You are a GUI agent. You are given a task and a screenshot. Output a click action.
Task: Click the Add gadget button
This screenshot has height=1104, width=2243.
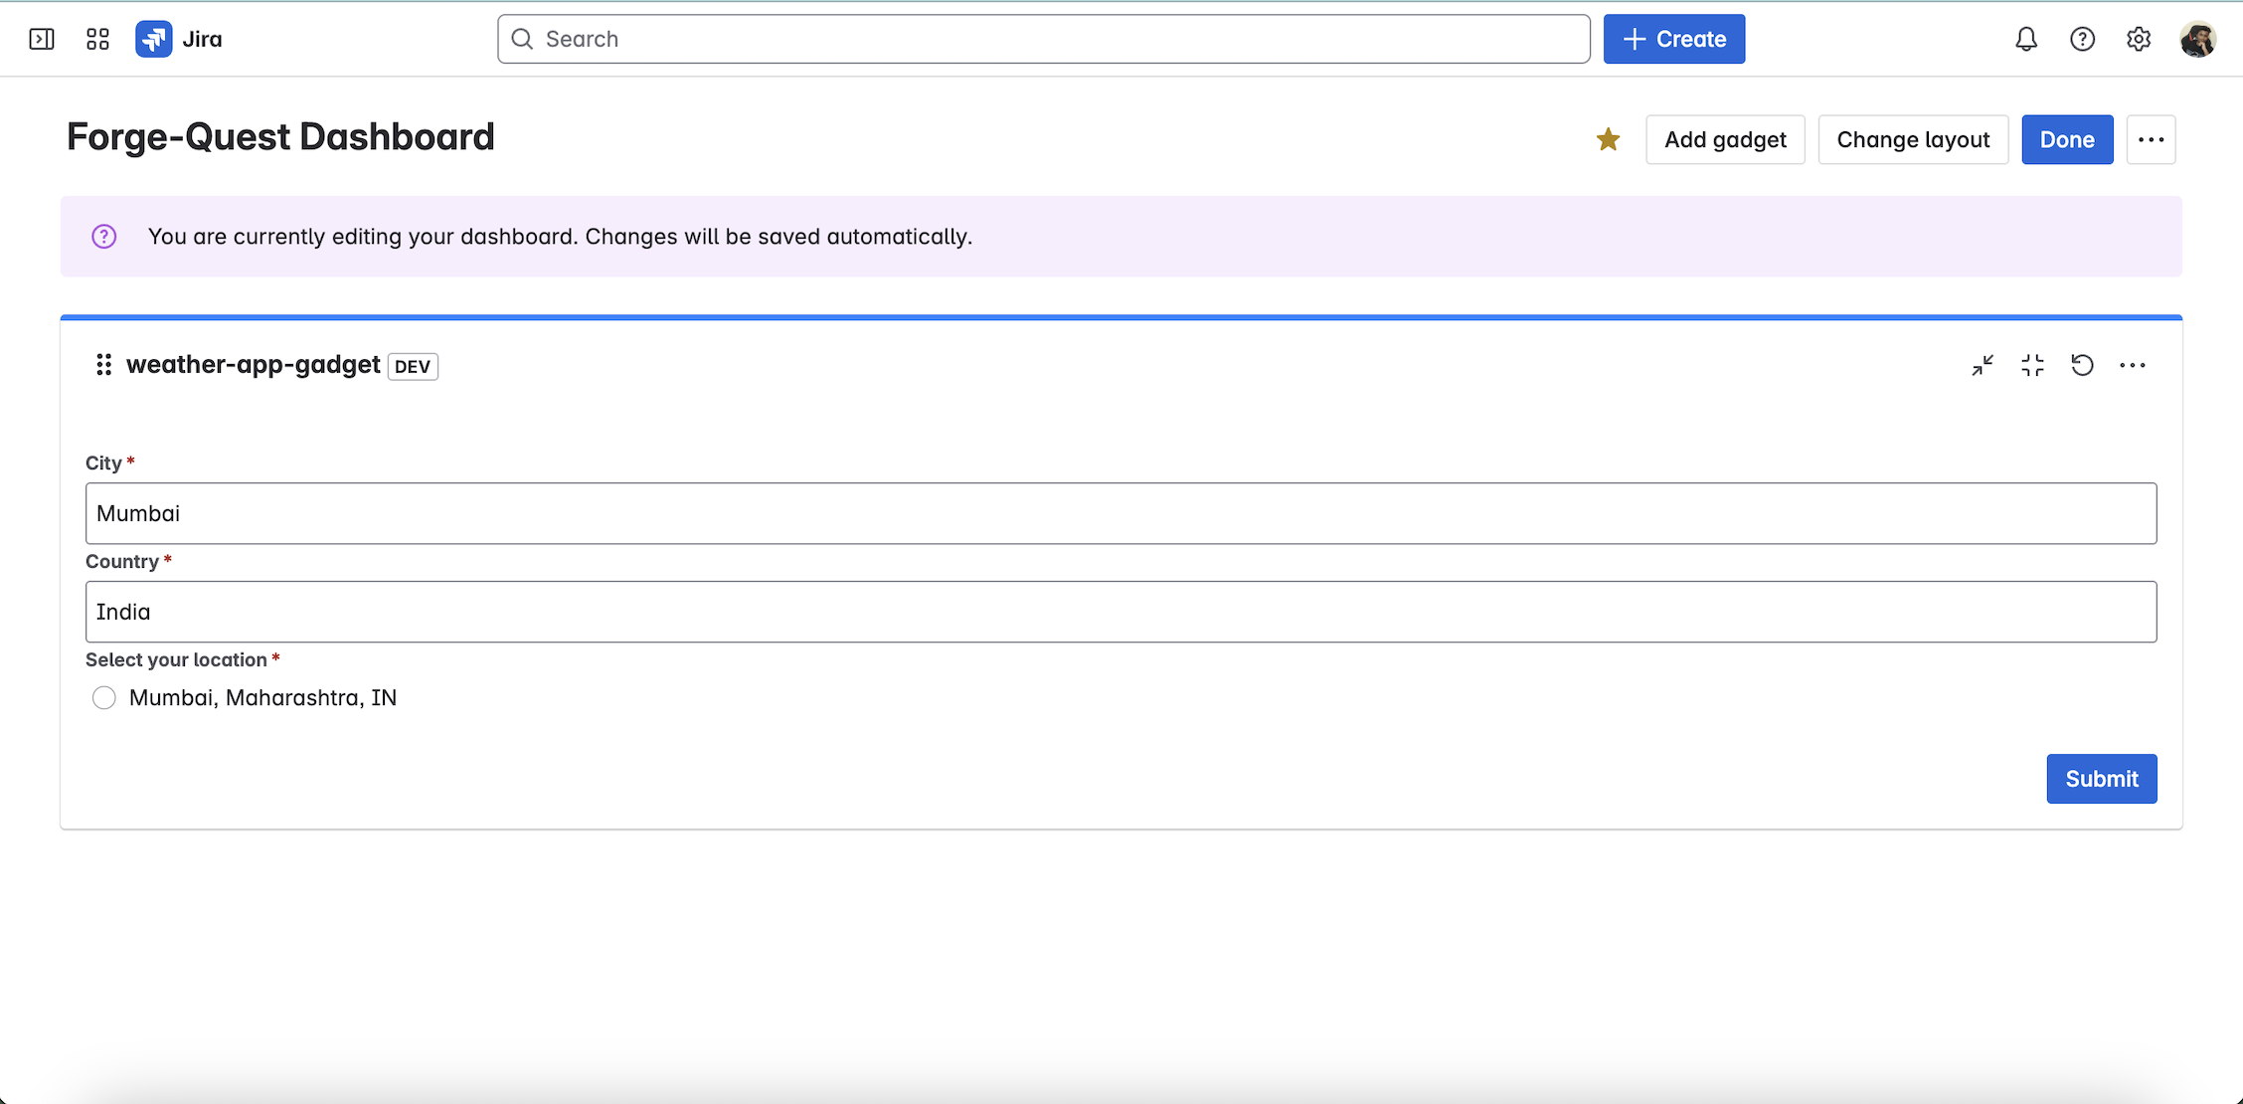tap(1725, 139)
